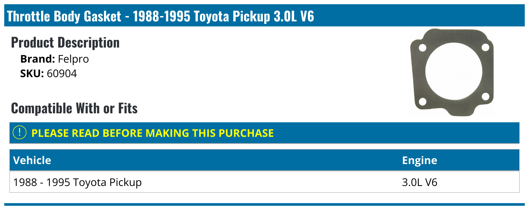This screenshot has width=529, height=210.
Task: Click the Compatible With or Fits heading
Action: tap(74, 108)
